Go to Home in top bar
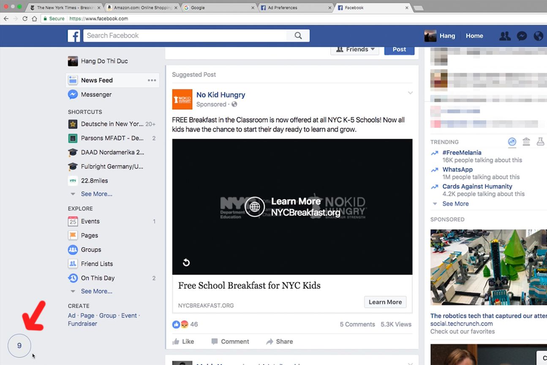Image resolution: width=547 pixels, height=365 pixels. click(x=474, y=36)
